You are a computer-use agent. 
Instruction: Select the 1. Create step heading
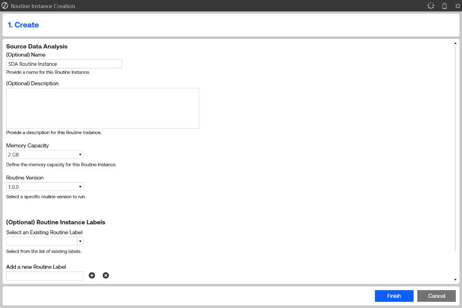tap(23, 25)
